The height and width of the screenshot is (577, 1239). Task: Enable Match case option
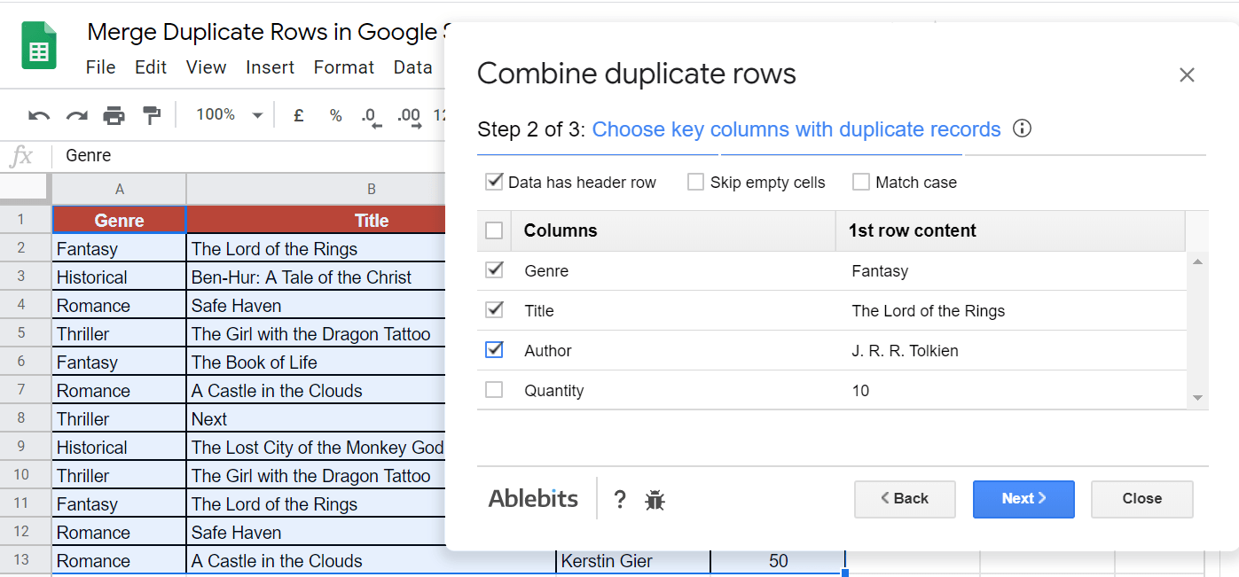(x=860, y=182)
